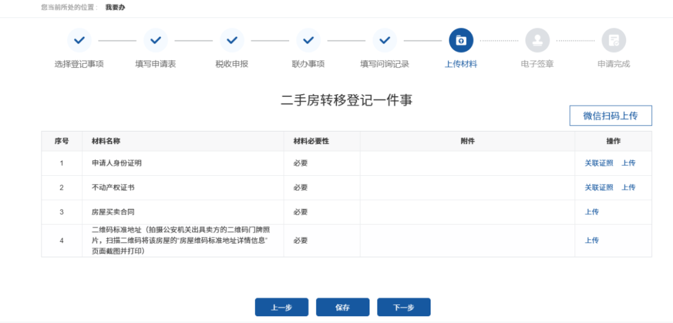Click the 税收申报 step checkmark icon
Screen dimensions: 673x323
click(232, 41)
